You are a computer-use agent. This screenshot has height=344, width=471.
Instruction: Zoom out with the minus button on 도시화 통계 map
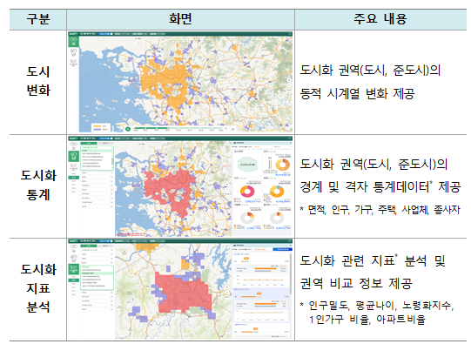point(227,189)
